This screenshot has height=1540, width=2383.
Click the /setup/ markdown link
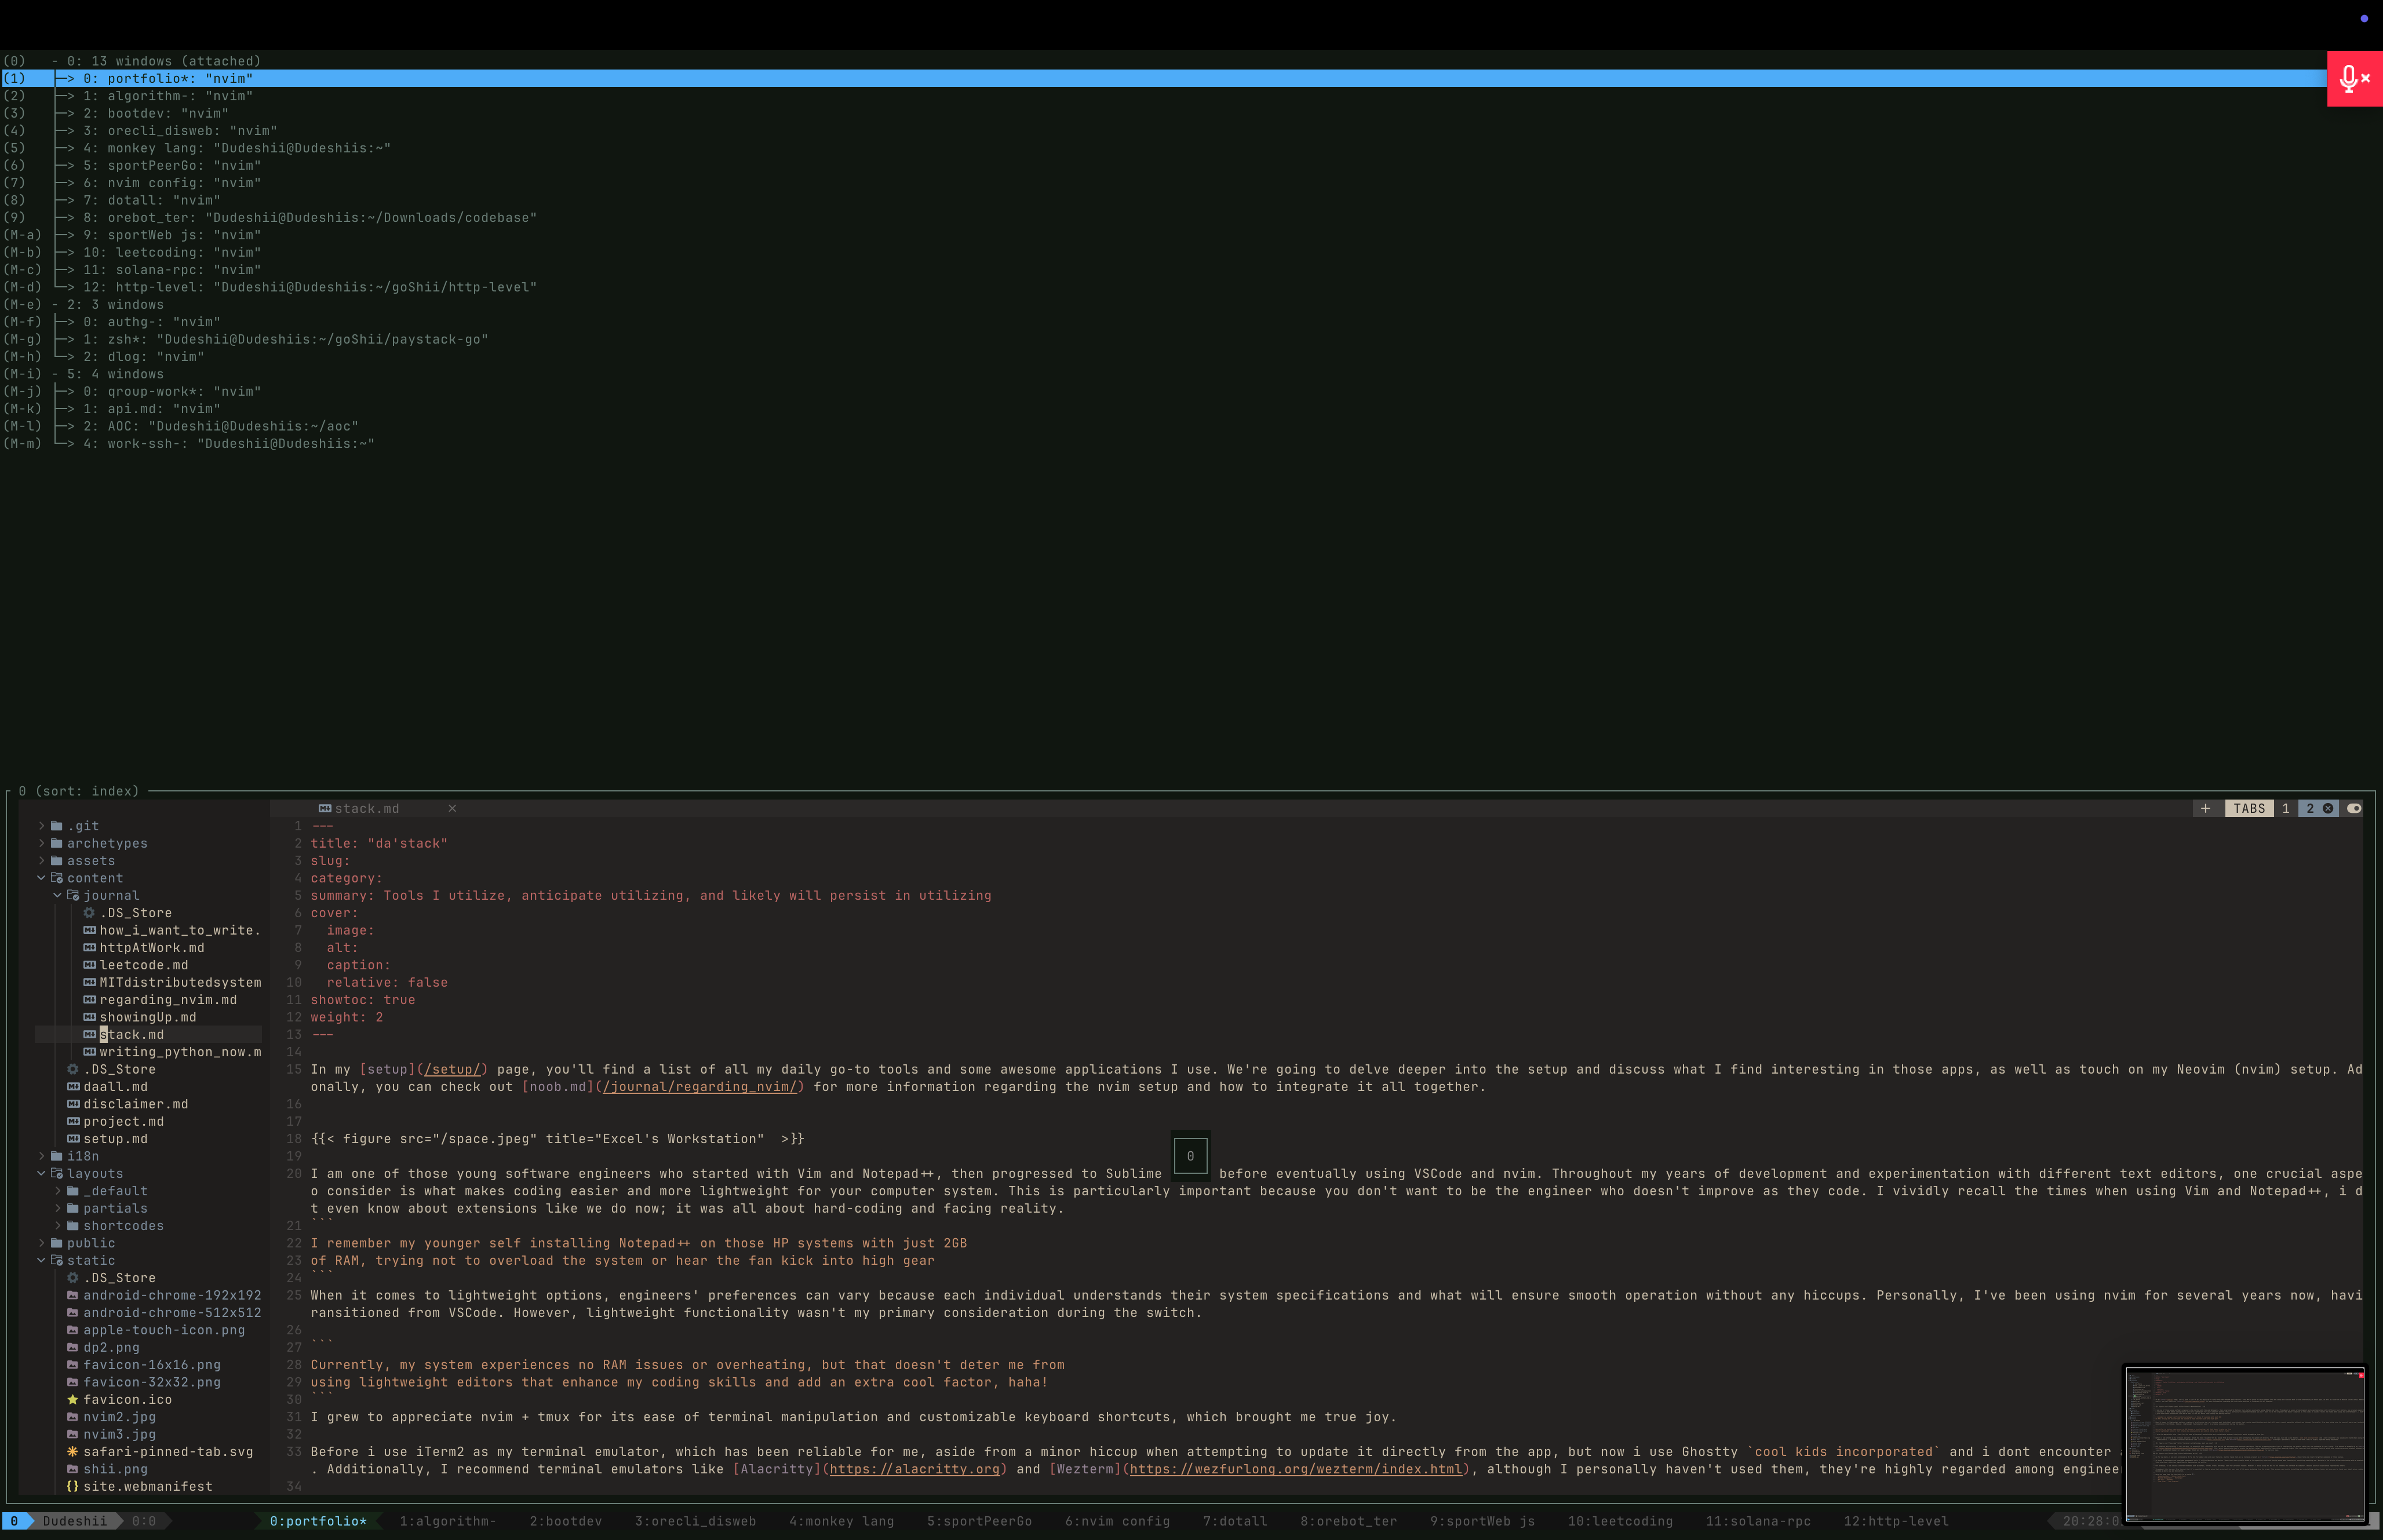tap(452, 1069)
